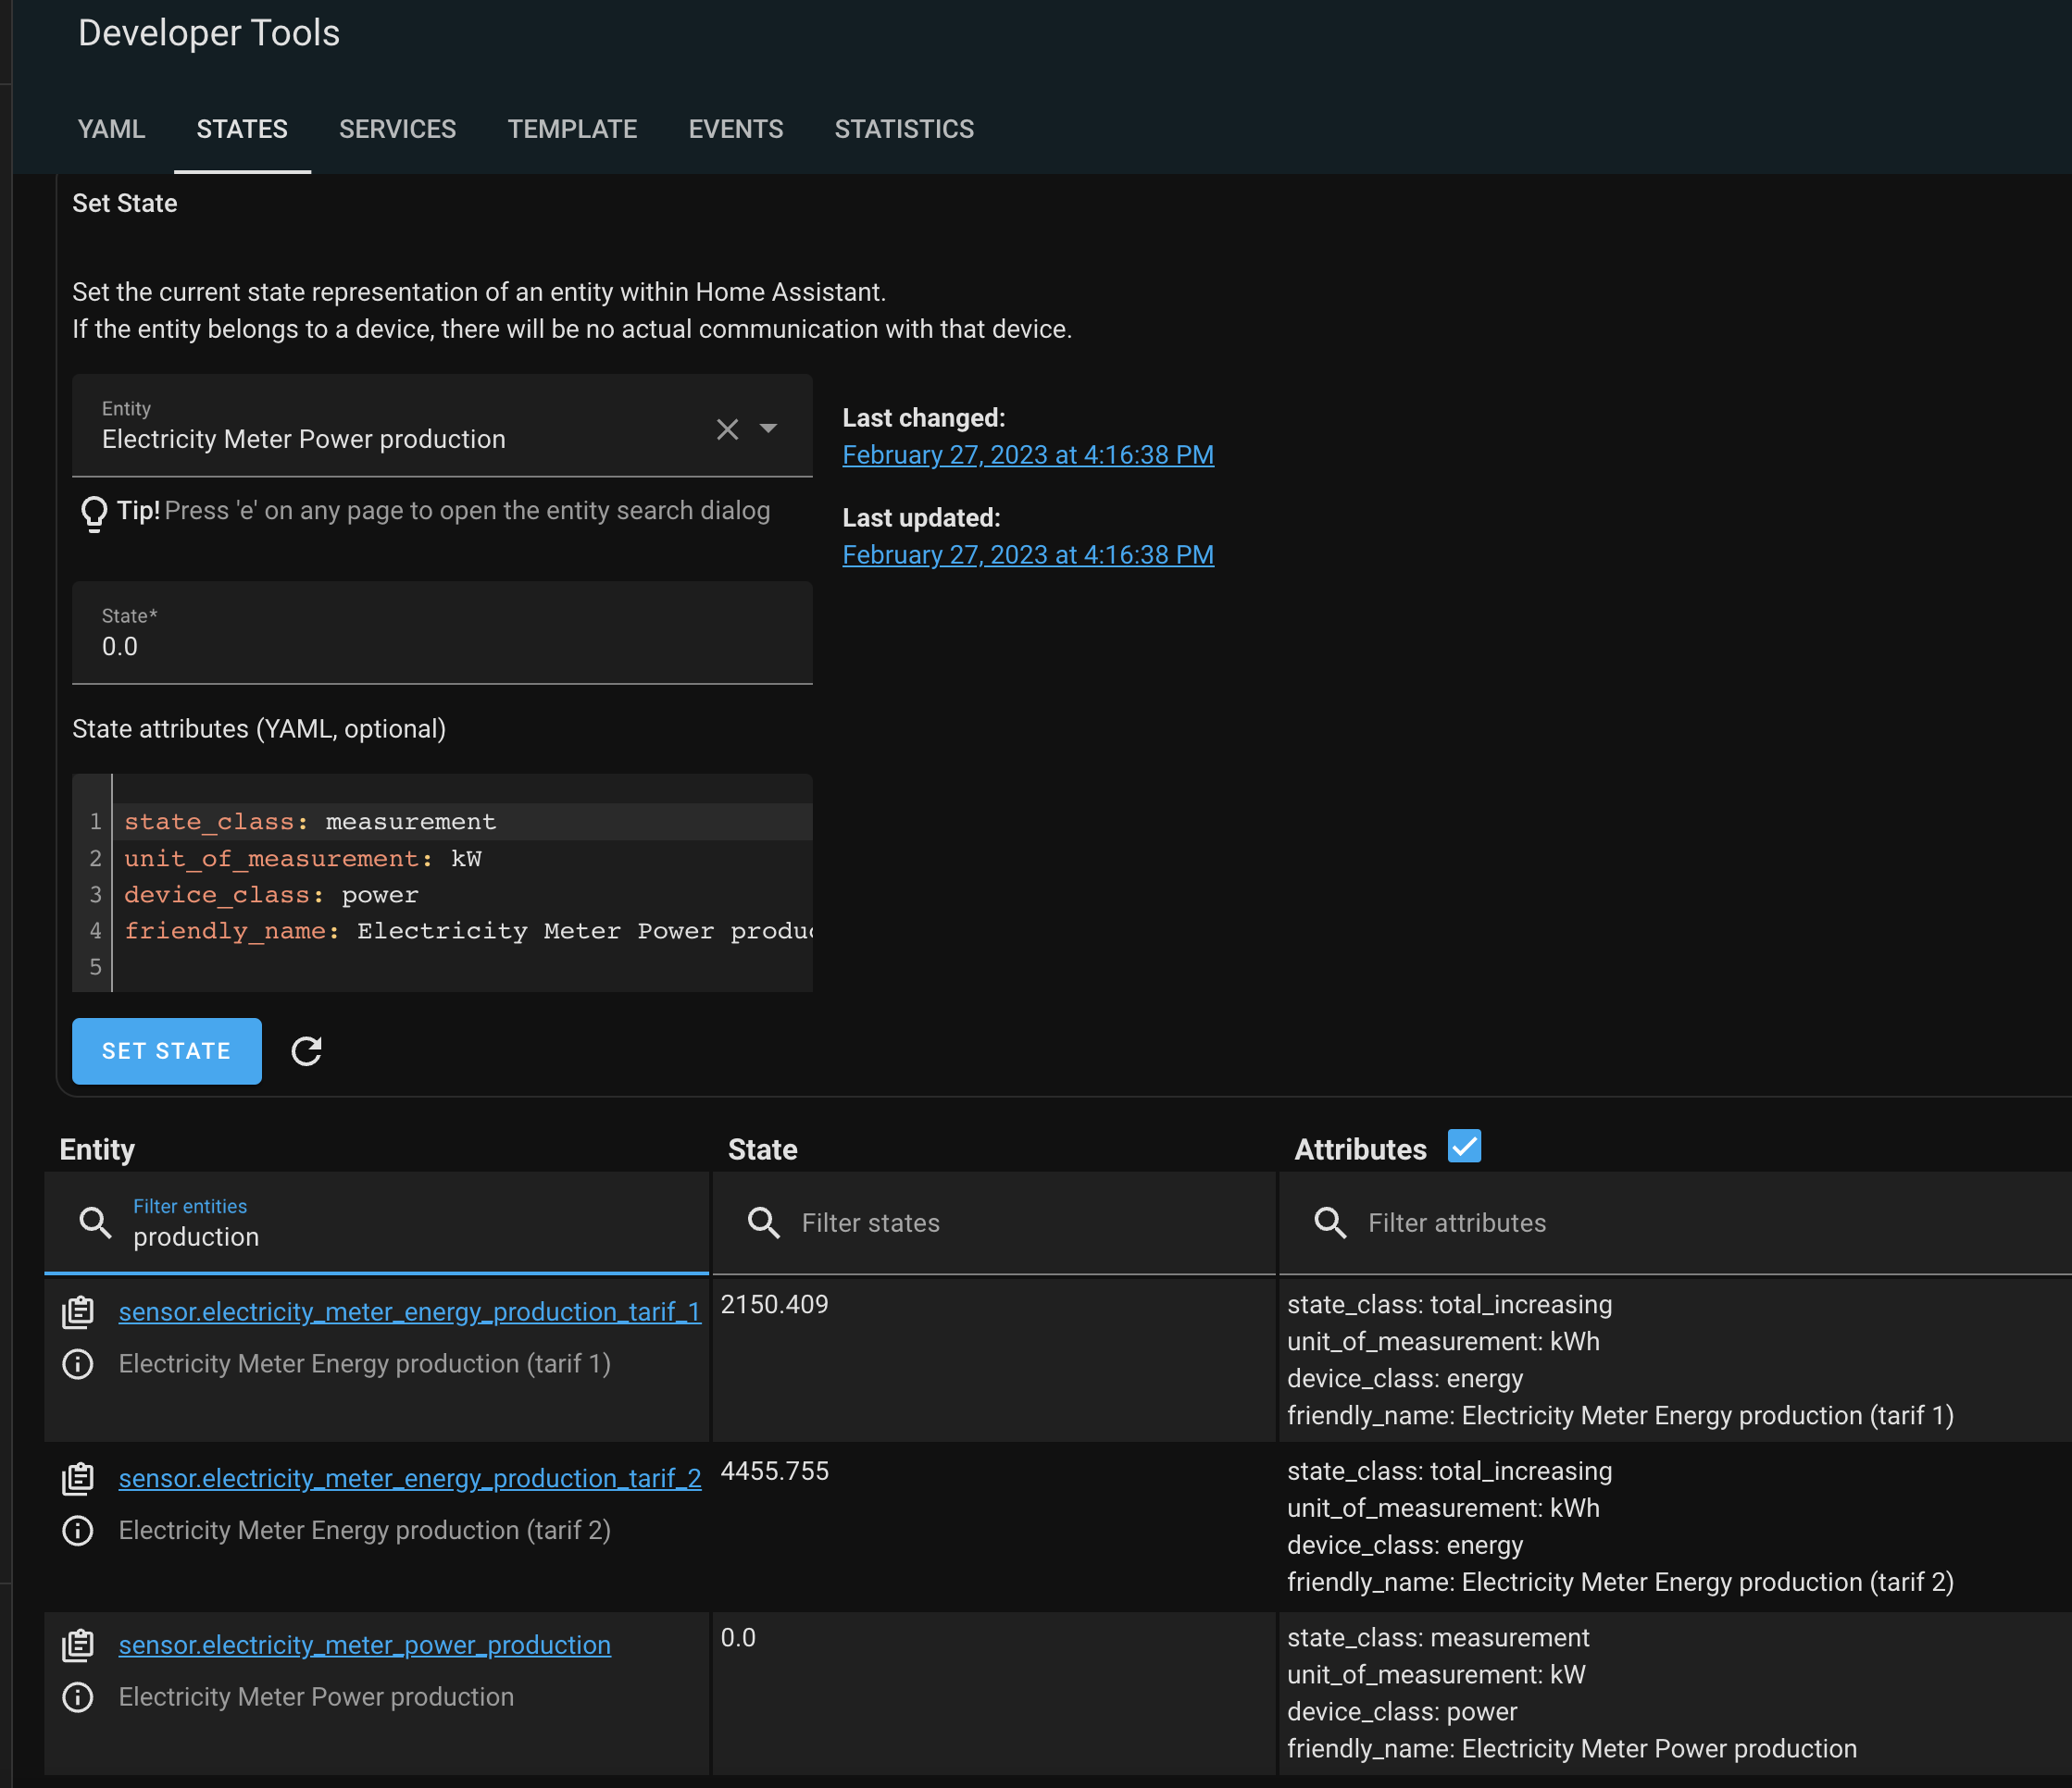The height and width of the screenshot is (1788, 2072).
Task: Click the refresh state icon beside Set State
Action: pyautogui.click(x=306, y=1051)
